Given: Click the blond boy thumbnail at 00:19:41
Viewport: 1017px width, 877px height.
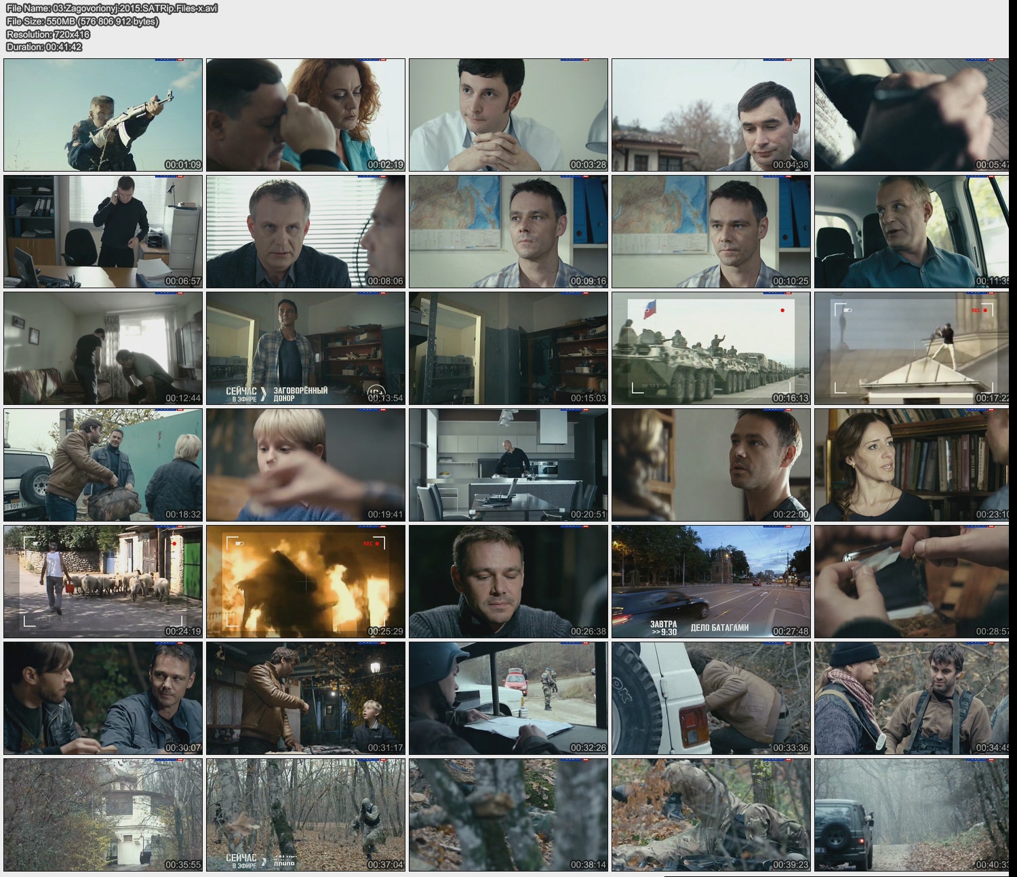Looking at the screenshot, I should (x=306, y=465).
